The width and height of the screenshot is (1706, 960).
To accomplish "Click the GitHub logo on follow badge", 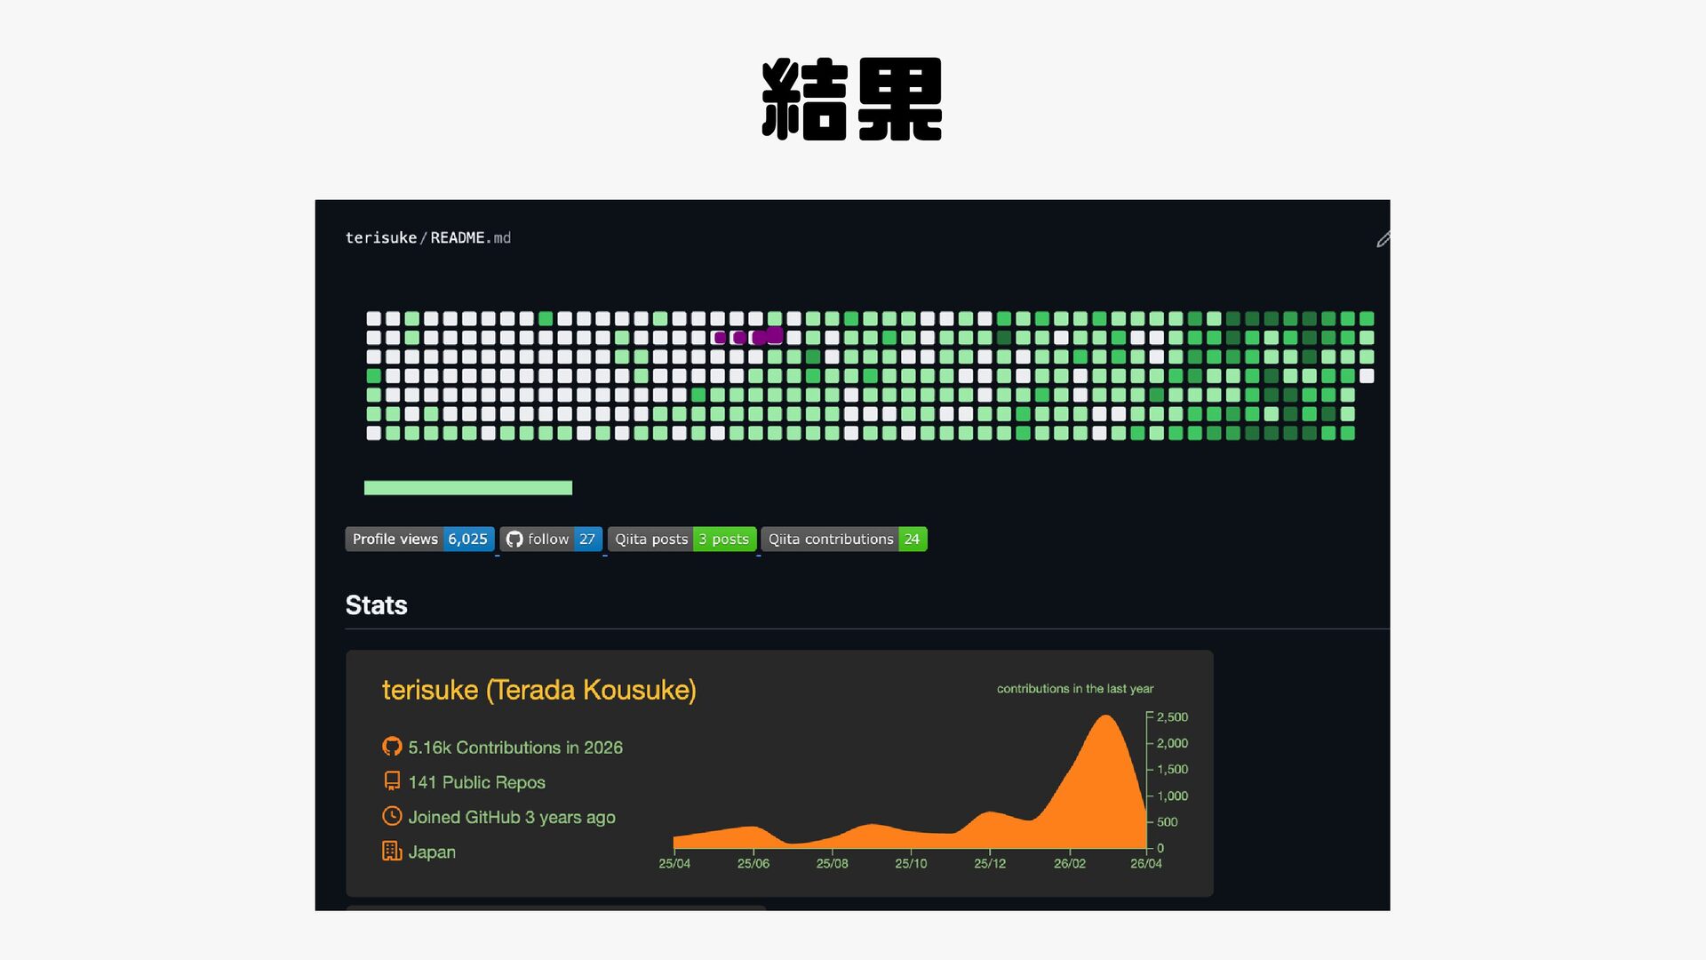I will click(x=514, y=540).
